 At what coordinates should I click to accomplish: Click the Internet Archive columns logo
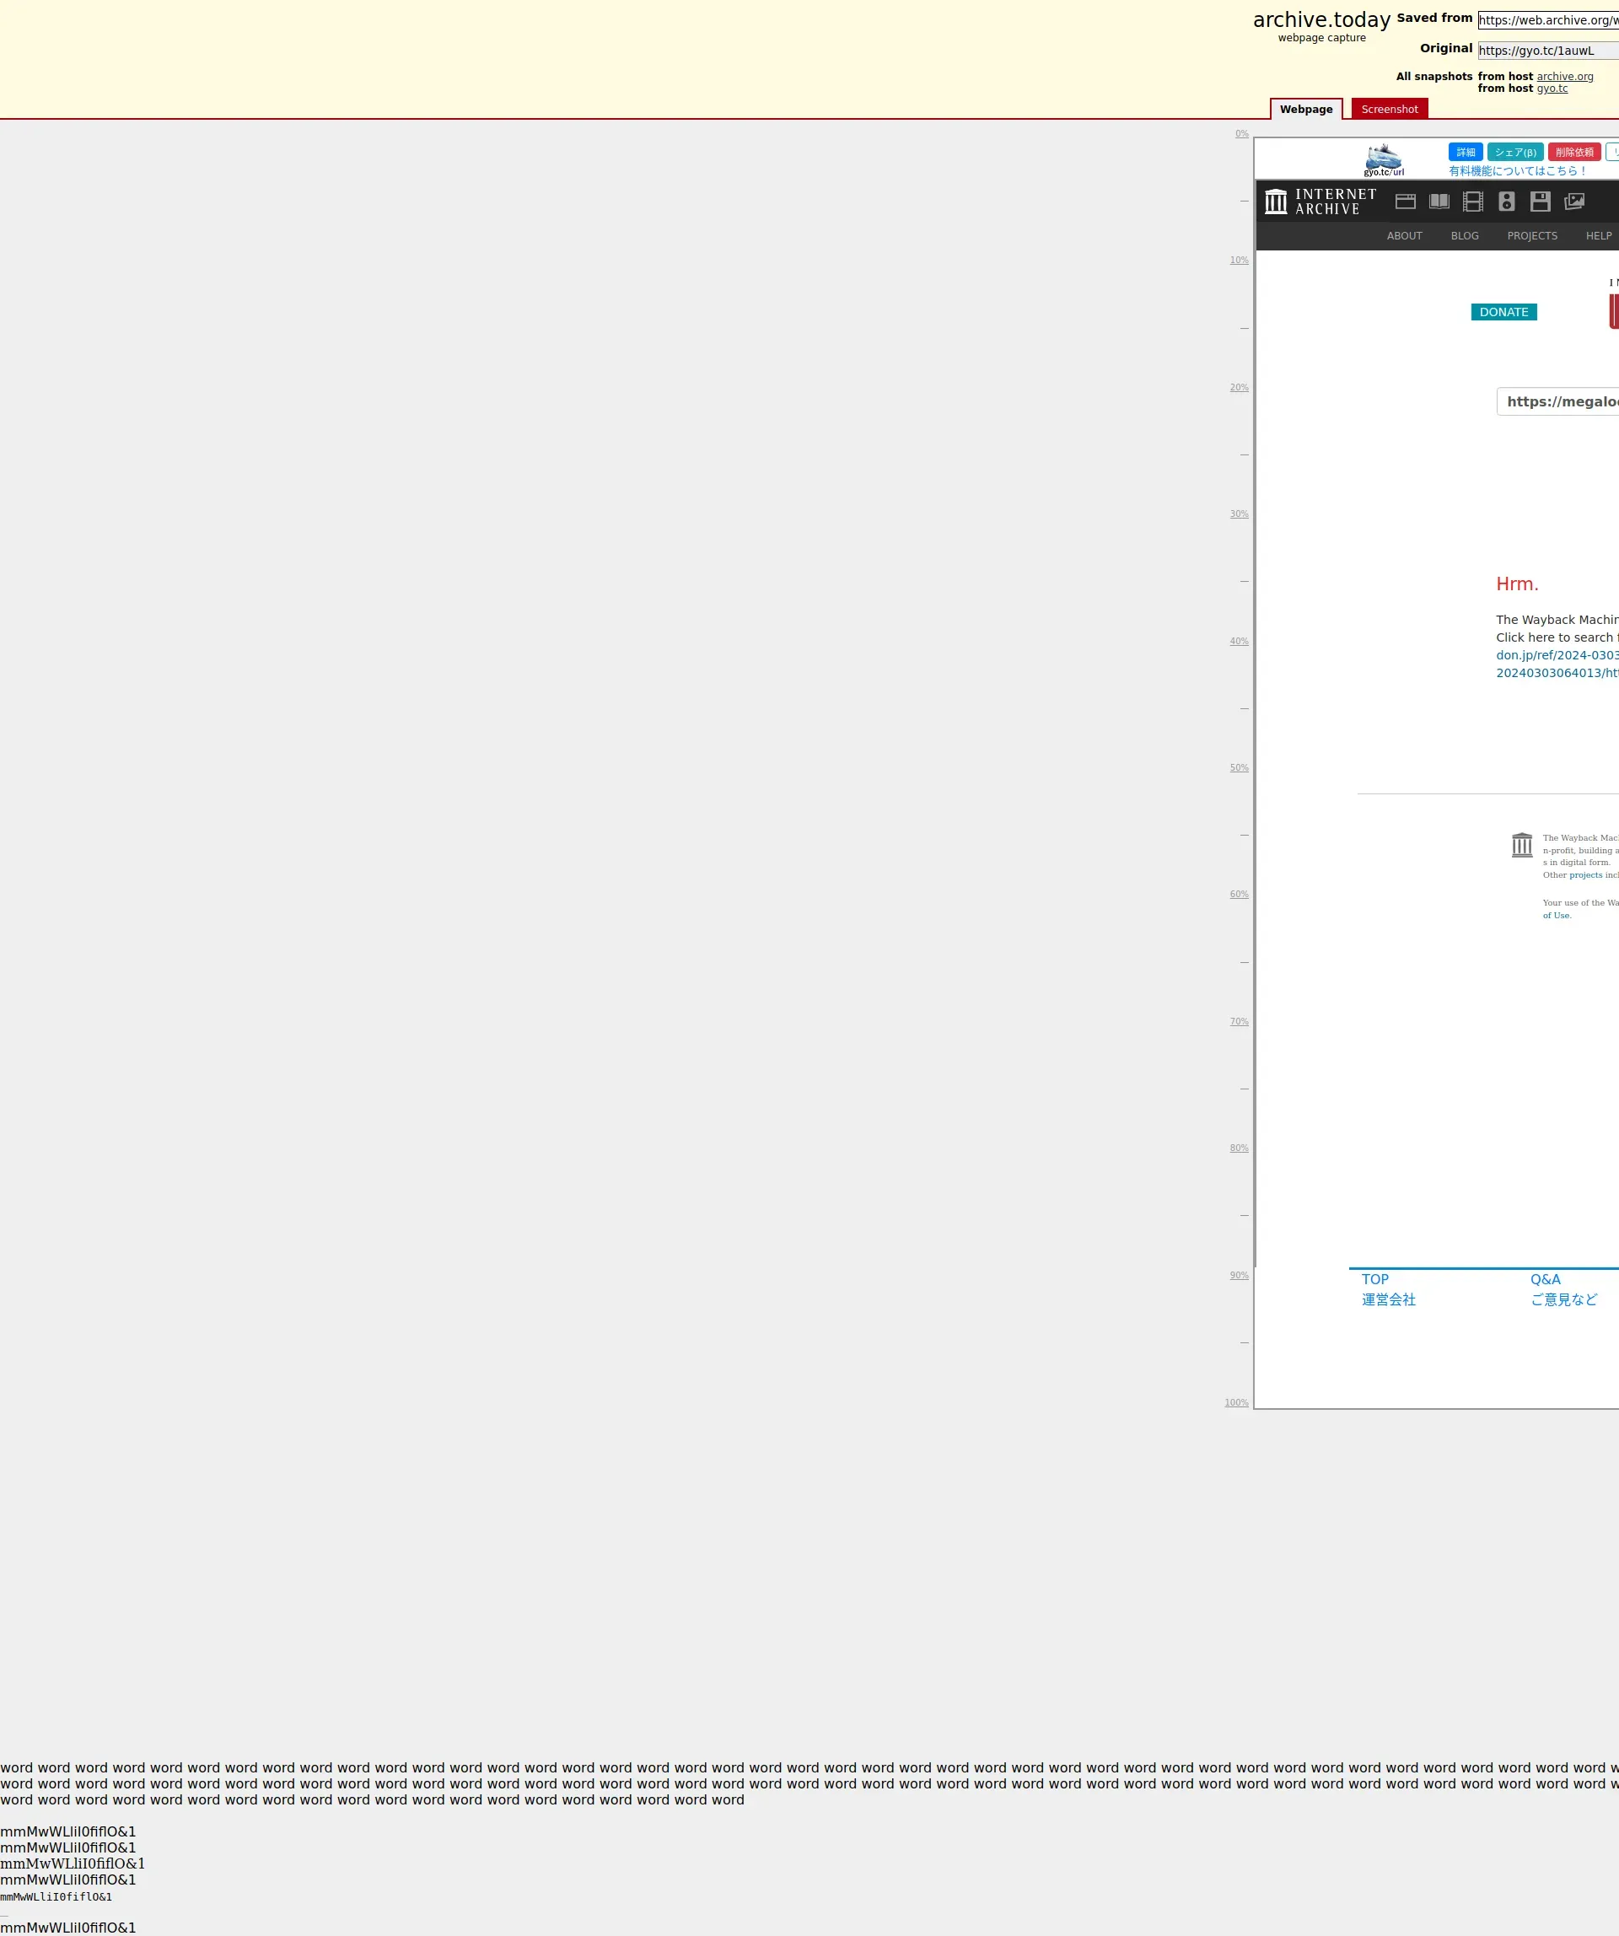(1275, 201)
